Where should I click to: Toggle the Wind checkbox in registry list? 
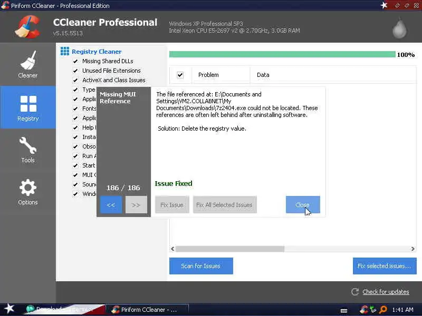(x=75, y=194)
